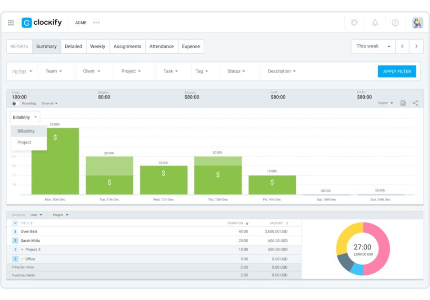Open the notifications bell
This screenshot has width=430, height=300.
(375, 23)
